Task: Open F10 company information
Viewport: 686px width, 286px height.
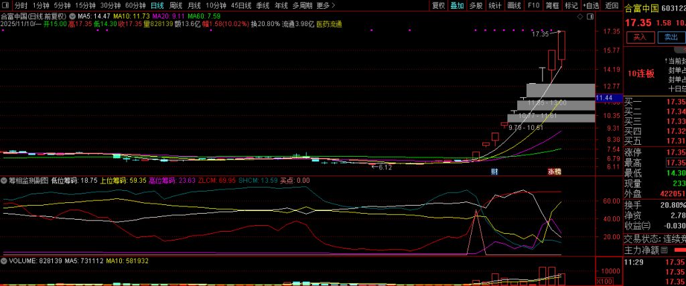Action: pos(533,5)
